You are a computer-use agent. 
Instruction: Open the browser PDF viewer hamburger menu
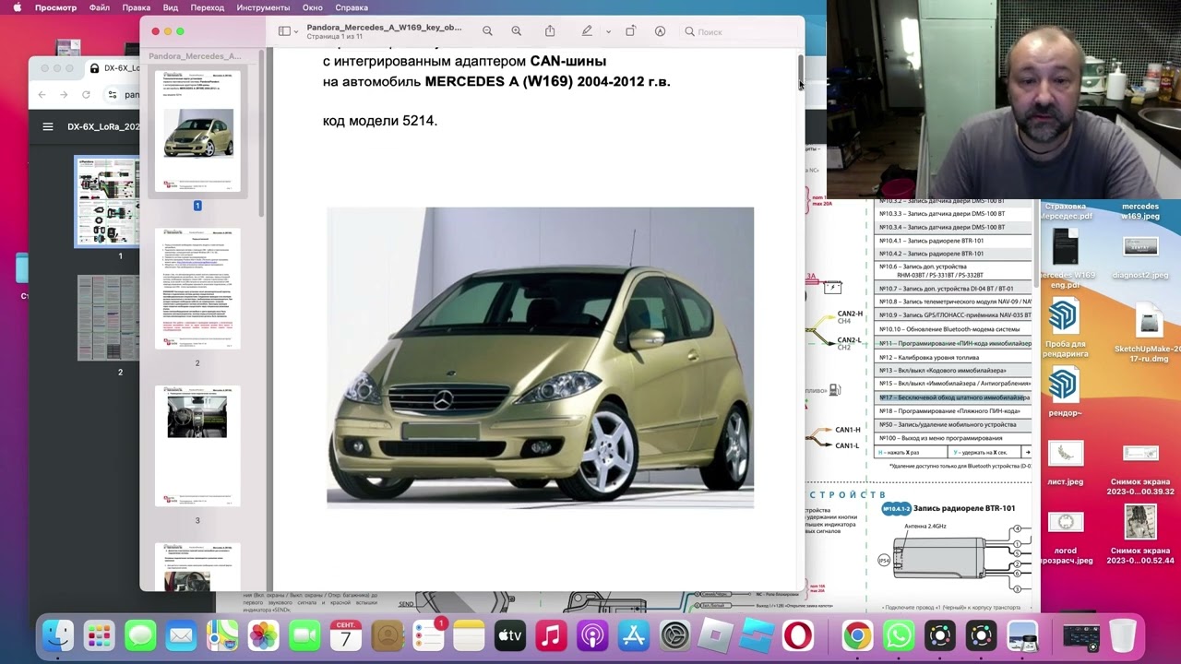pyautogui.click(x=48, y=127)
